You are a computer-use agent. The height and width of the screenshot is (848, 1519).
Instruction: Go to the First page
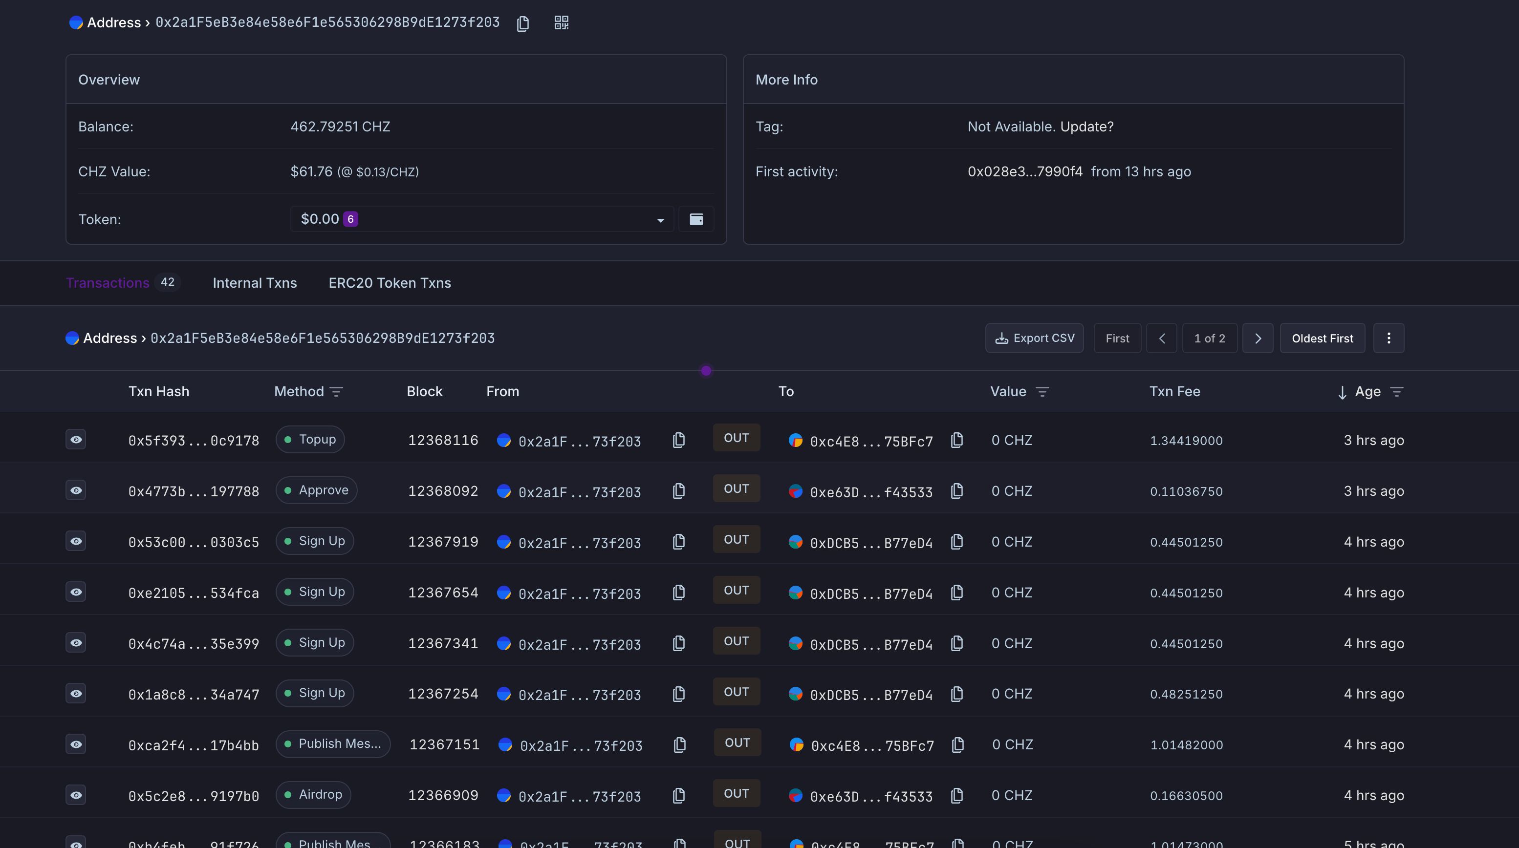point(1117,338)
